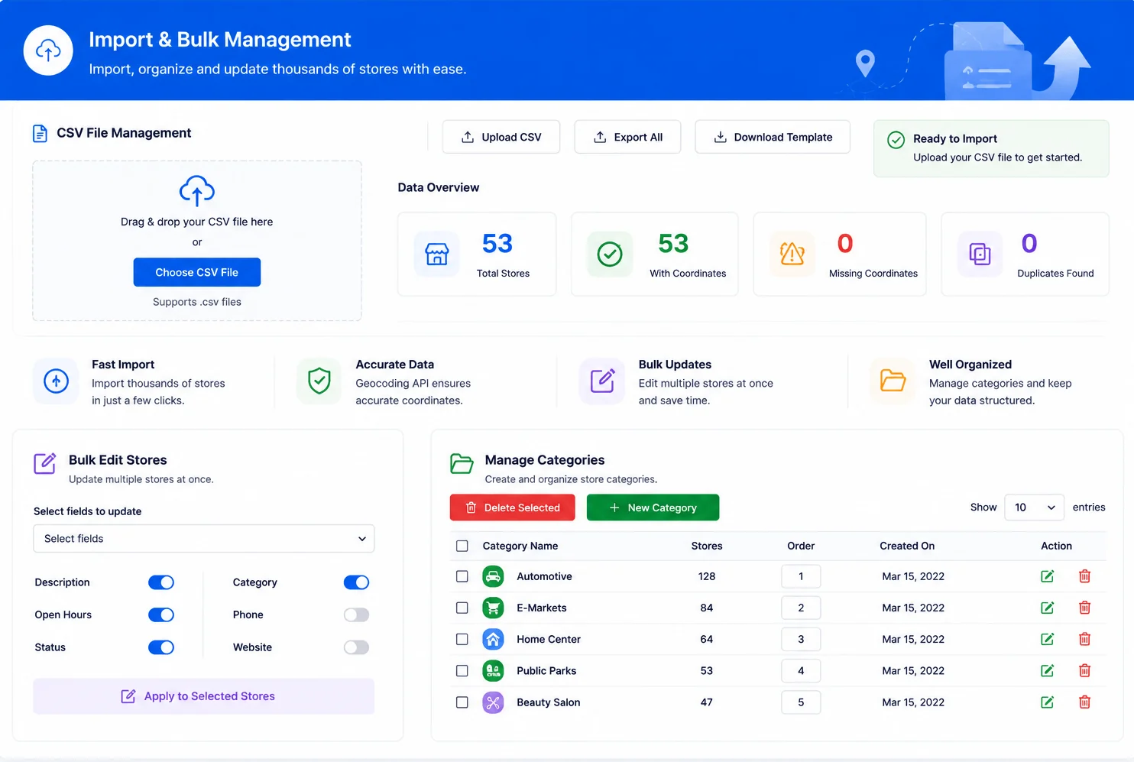The height and width of the screenshot is (762, 1134).
Task: Click the Beauty Salon order field
Action: click(801, 702)
